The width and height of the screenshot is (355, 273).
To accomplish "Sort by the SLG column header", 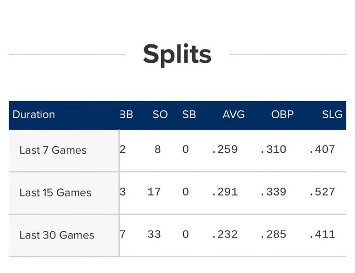I will coord(332,115).
